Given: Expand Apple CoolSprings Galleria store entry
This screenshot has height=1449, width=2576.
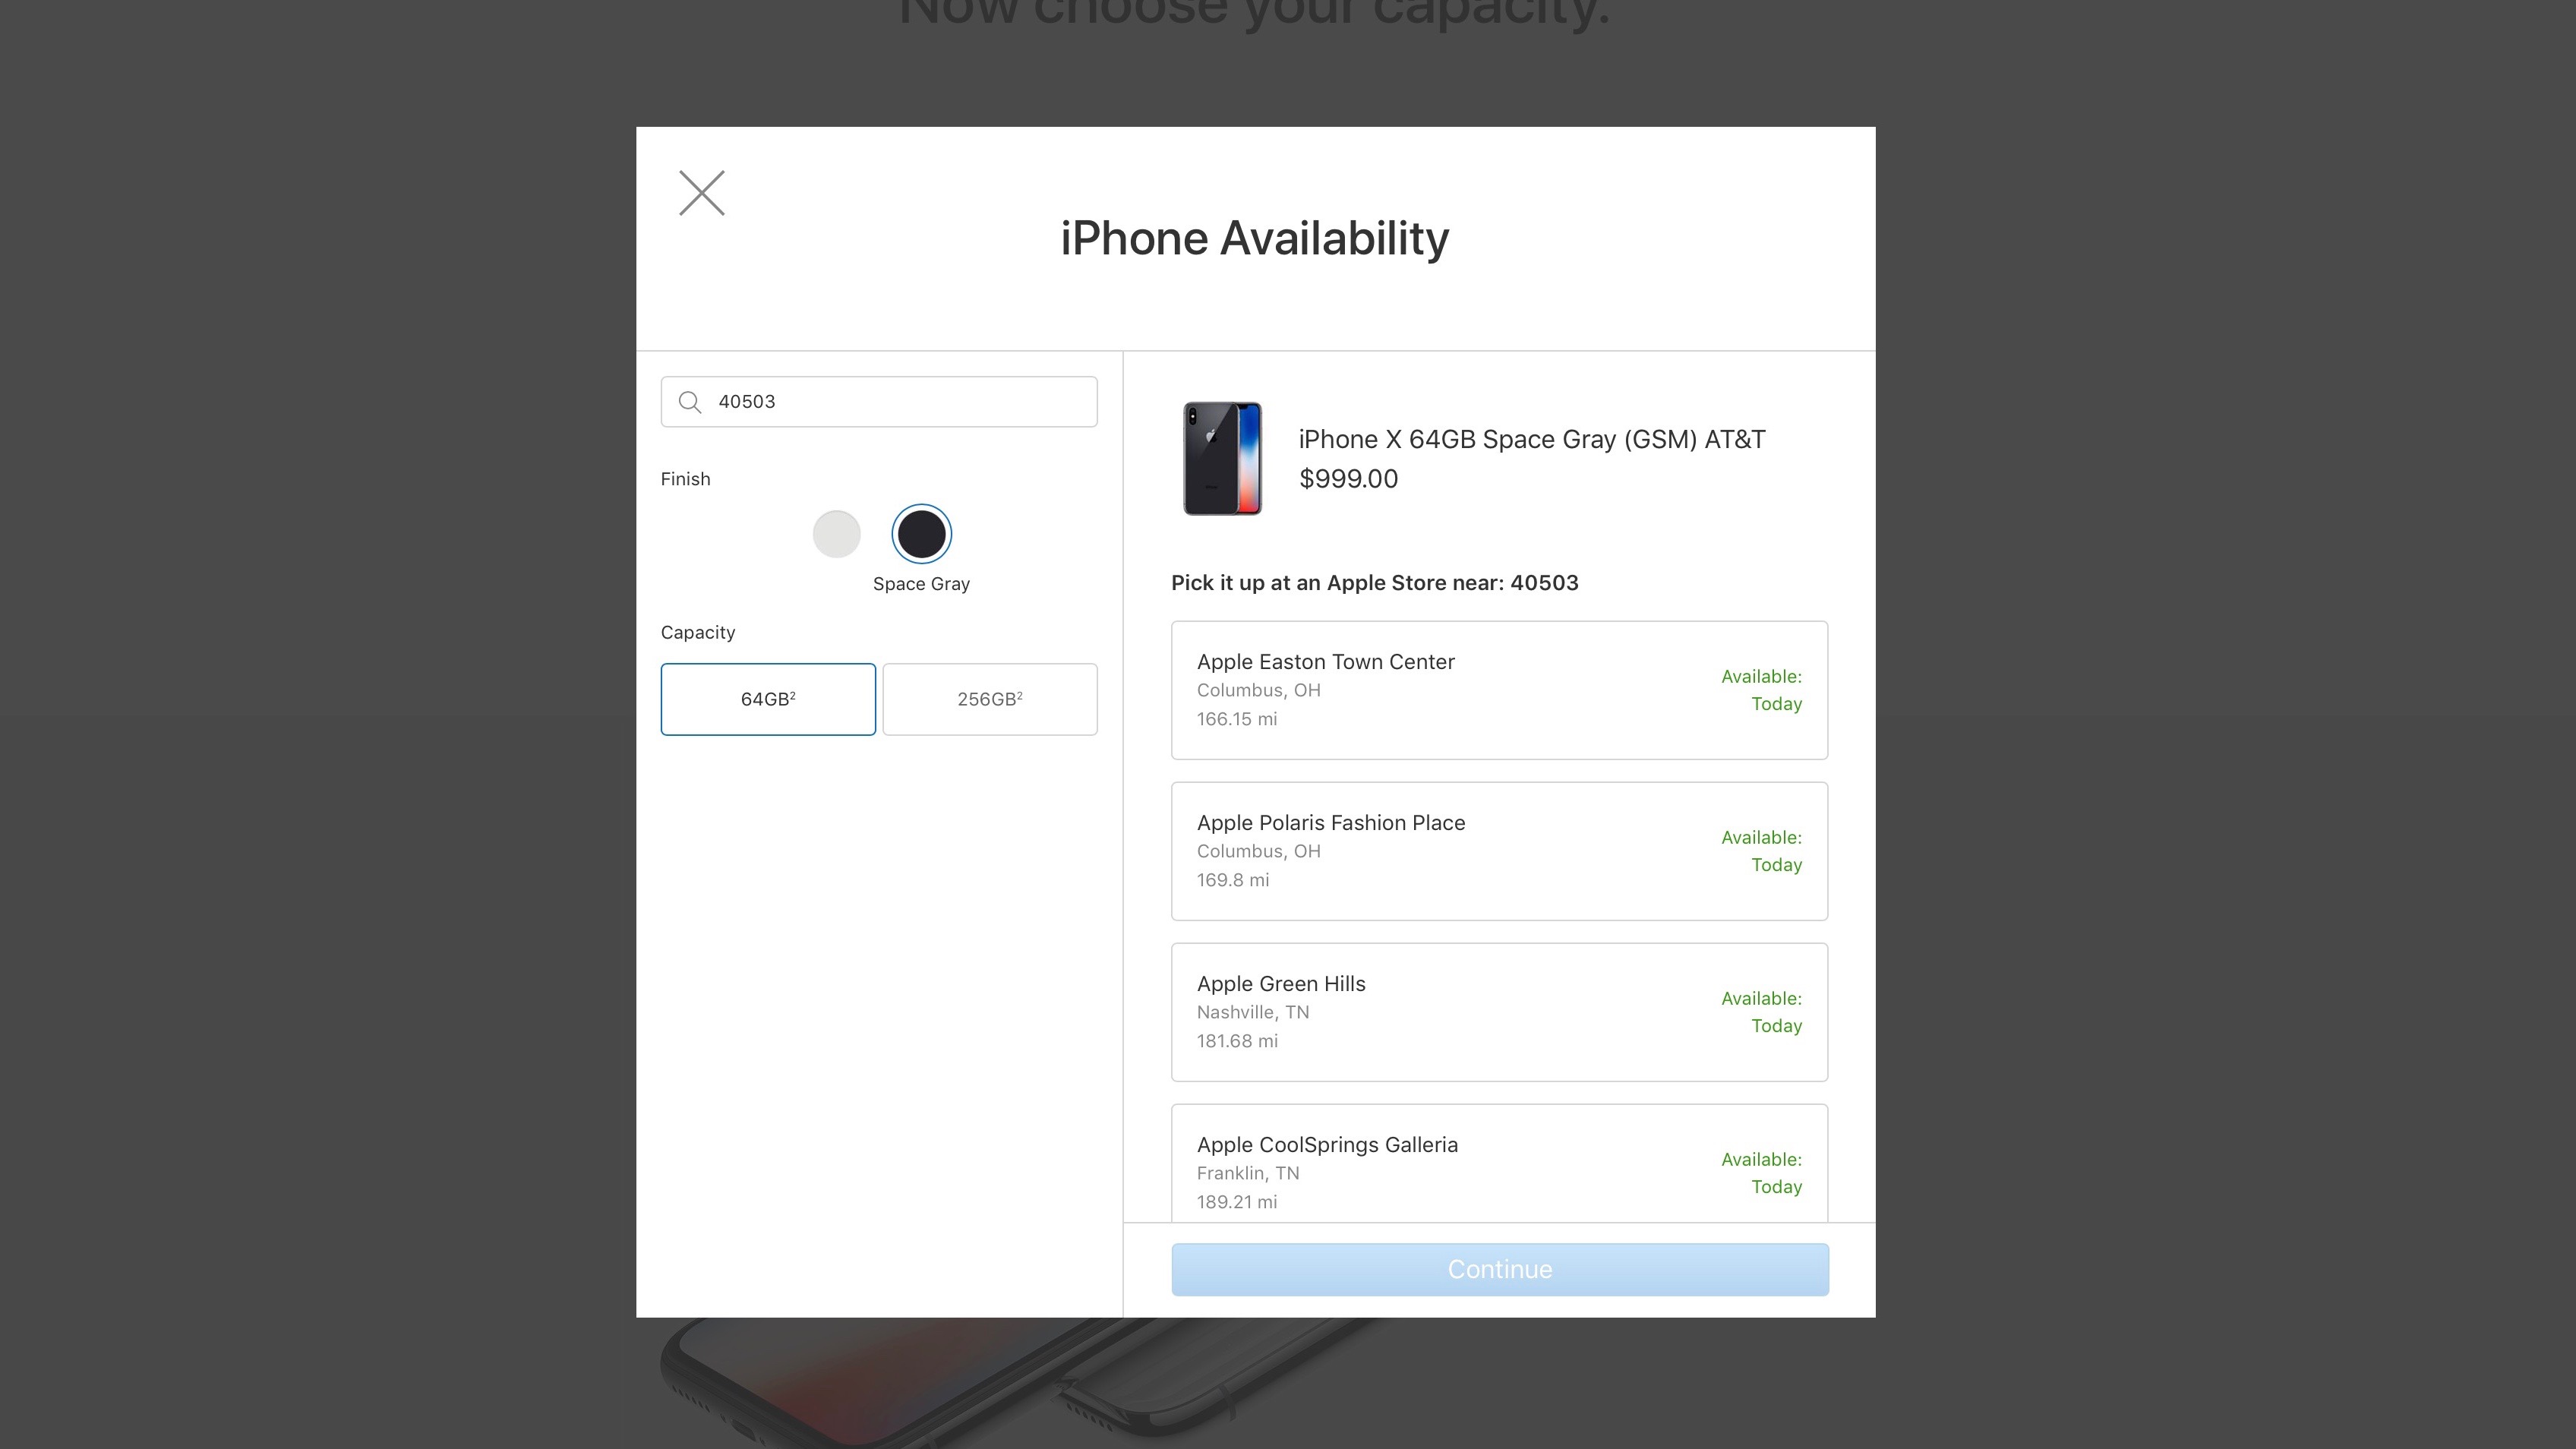Looking at the screenshot, I should (x=1501, y=1171).
